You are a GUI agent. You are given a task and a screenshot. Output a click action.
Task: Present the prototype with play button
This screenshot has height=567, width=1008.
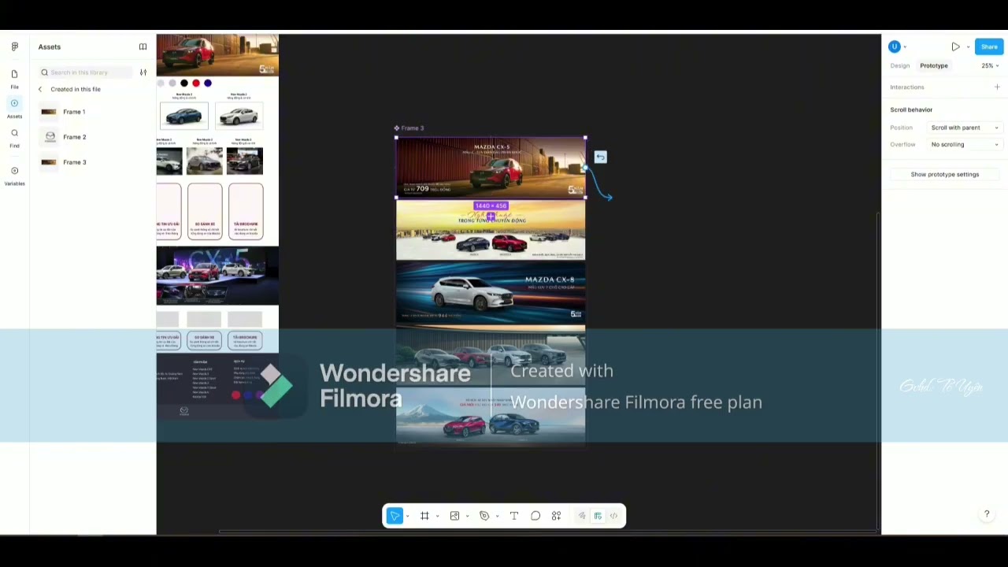click(x=955, y=47)
